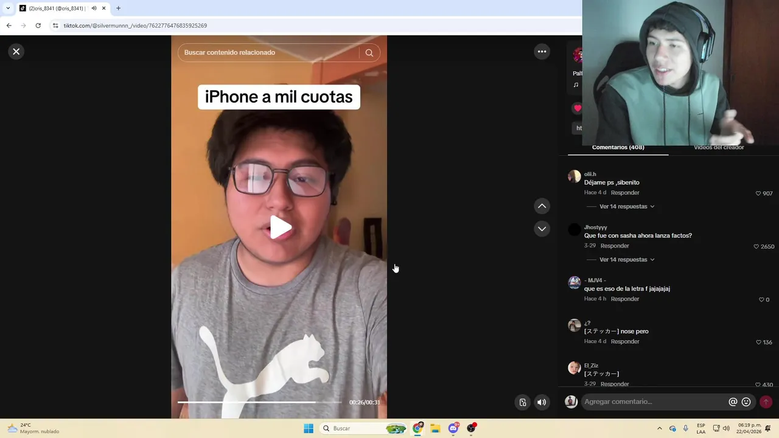Open MJV4 commenter avatar

coord(575,283)
